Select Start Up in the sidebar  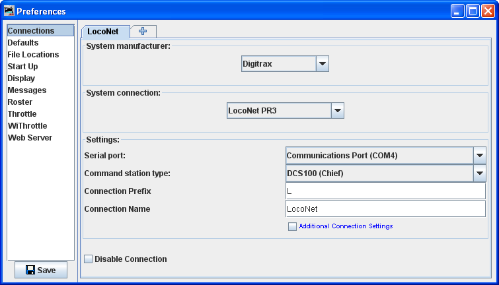pos(22,67)
